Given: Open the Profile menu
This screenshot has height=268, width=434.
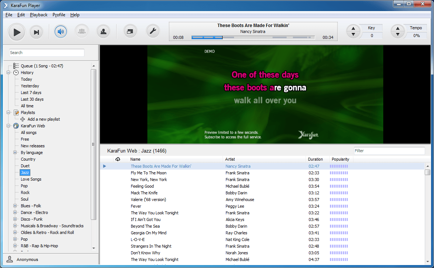Looking at the screenshot, I should [x=59, y=15].
